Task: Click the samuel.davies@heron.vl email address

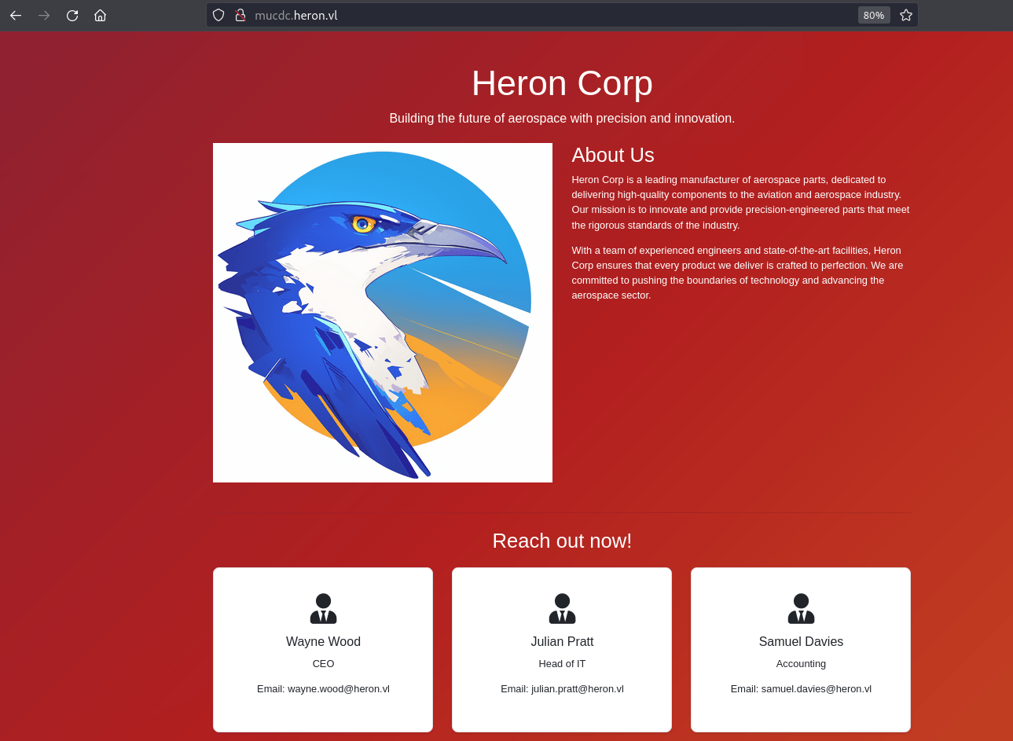Action: 817,689
